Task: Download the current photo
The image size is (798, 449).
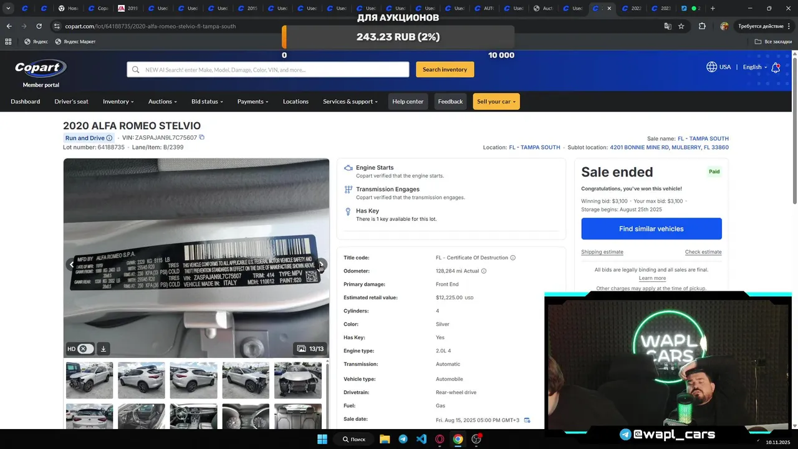Action: coord(103,349)
